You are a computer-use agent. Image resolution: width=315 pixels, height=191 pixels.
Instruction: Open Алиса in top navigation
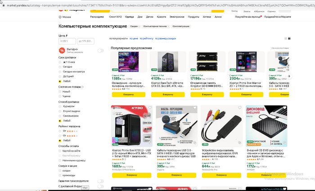[x=218, y=17]
